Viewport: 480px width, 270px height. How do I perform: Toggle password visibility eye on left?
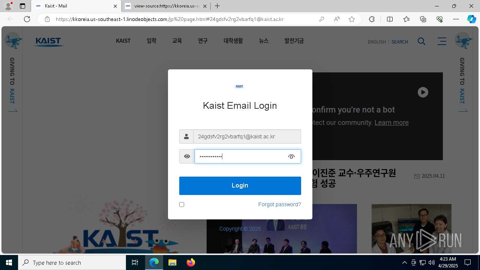click(x=187, y=156)
